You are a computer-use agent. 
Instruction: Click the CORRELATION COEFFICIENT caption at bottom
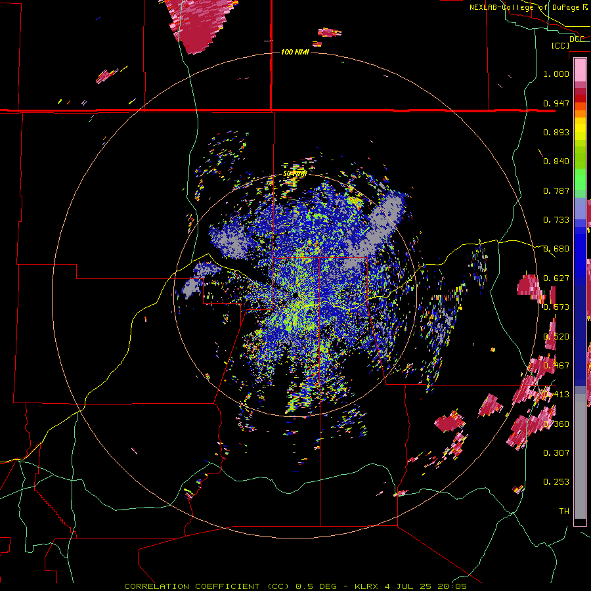click(295, 586)
